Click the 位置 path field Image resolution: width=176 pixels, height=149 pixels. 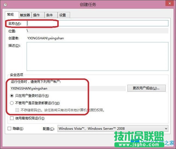click(x=98, y=31)
